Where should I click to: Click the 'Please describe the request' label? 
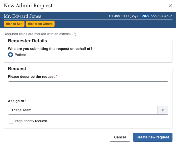31,77
